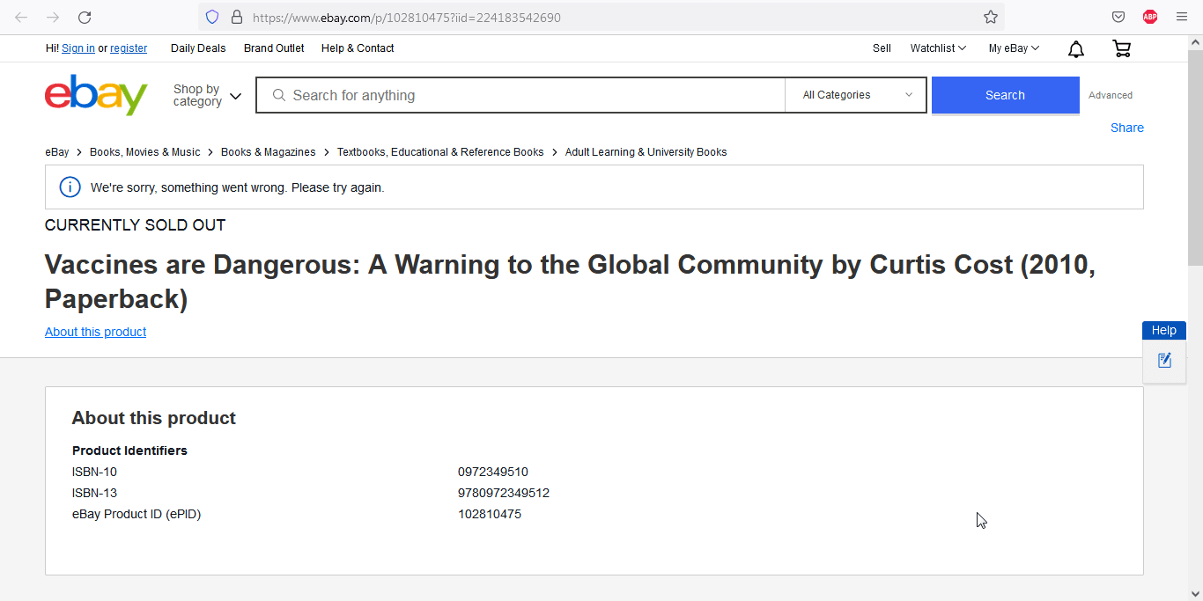Click the blue Search button
This screenshot has height=601, width=1203.
[1005, 95]
